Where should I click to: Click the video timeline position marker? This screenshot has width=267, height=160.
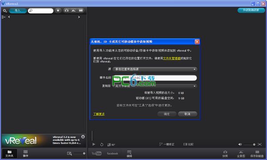click(92, 136)
